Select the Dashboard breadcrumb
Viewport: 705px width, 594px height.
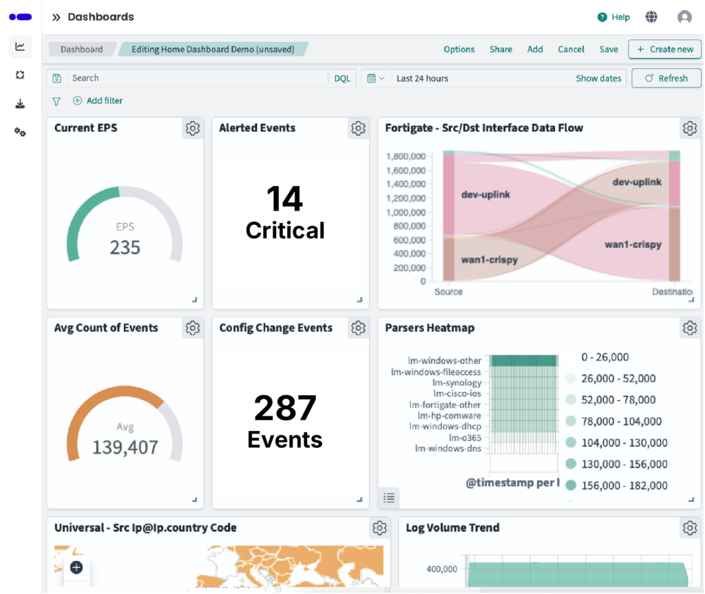(x=81, y=49)
